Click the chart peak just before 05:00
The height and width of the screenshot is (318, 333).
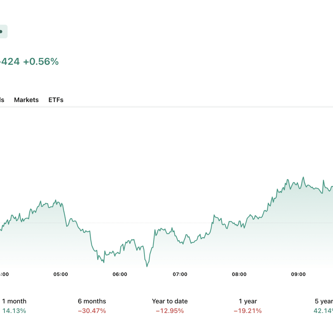click(56, 200)
